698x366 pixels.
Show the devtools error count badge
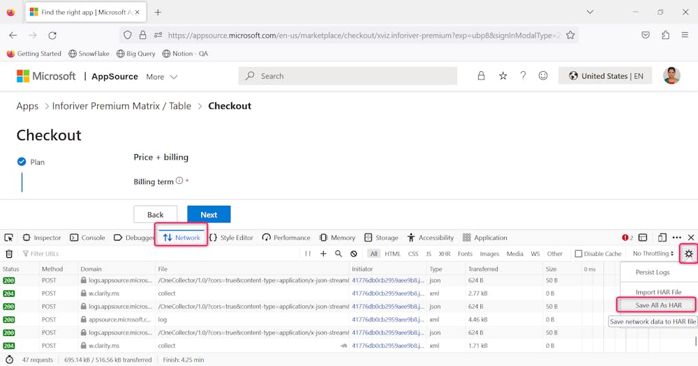628,238
